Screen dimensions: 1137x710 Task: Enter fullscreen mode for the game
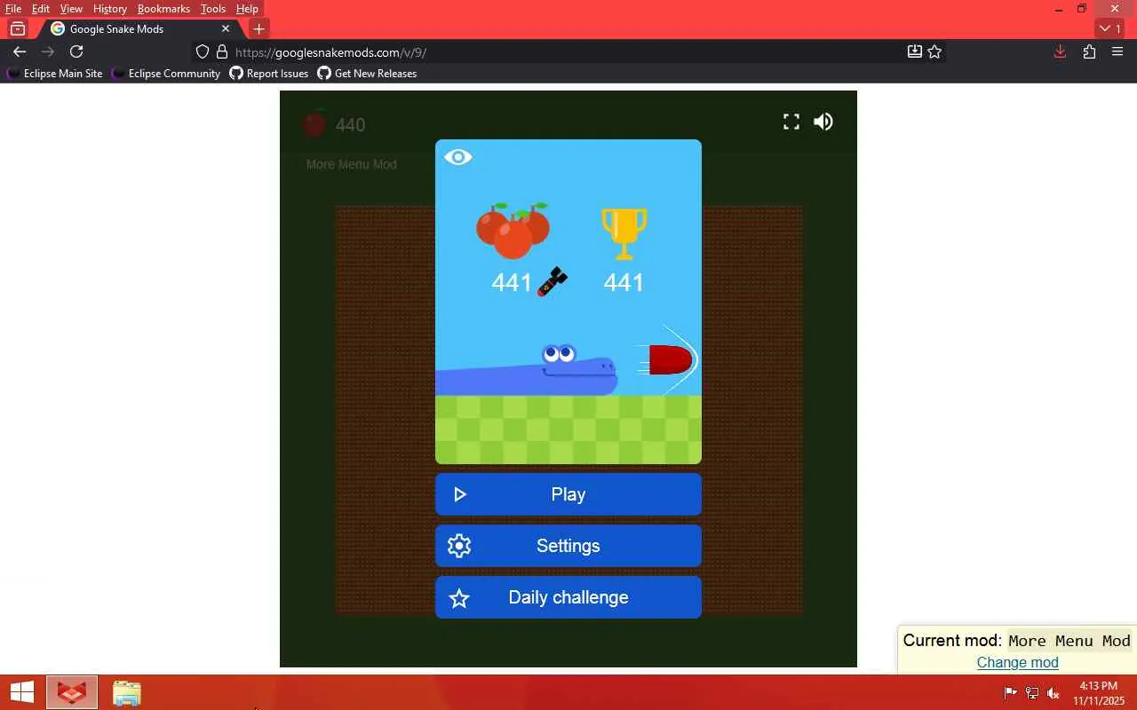791,122
